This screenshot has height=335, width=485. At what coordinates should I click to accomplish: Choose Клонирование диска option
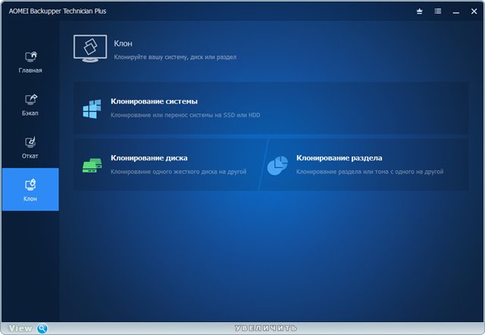[x=168, y=164]
